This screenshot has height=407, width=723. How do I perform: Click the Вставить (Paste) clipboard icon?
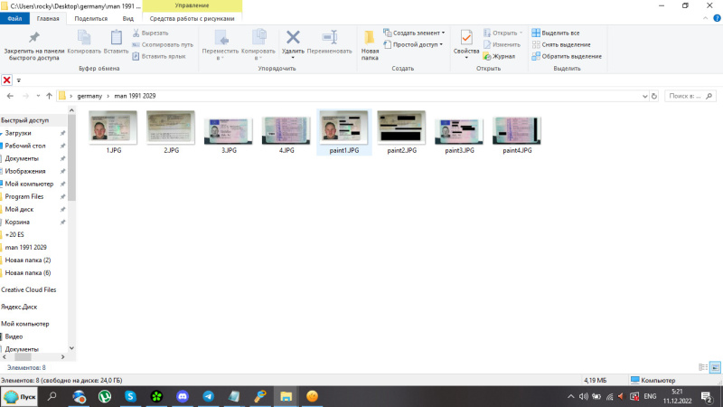(x=116, y=37)
